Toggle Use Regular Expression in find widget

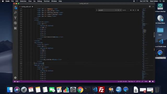coord(121,10)
